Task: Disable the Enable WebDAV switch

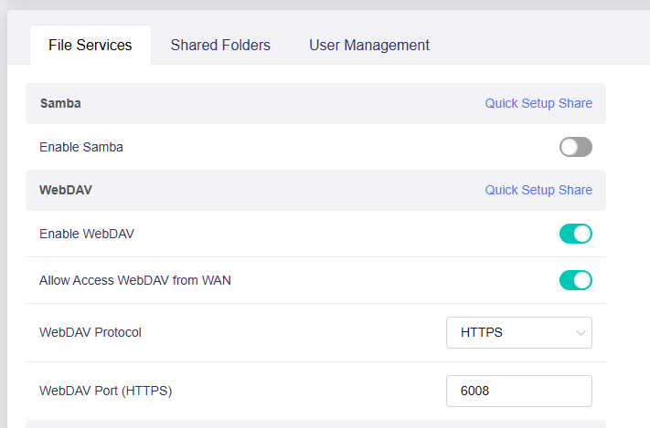Action: coord(576,235)
